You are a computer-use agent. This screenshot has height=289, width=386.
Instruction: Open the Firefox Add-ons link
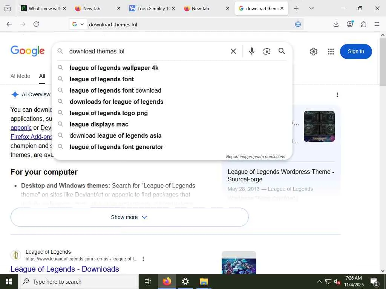coord(31,137)
